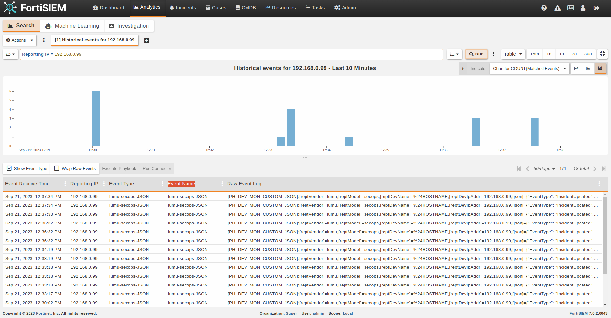Open the Table display type dropdown
The height and width of the screenshot is (318, 611).
coord(513,54)
